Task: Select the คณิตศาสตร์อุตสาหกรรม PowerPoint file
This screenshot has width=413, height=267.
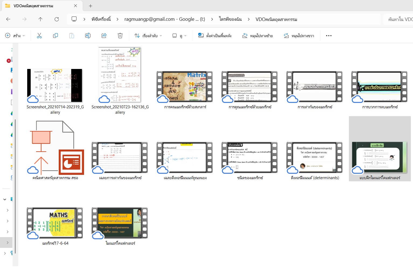Action: [55, 148]
